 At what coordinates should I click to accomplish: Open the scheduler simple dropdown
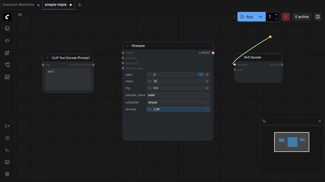point(178,102)
